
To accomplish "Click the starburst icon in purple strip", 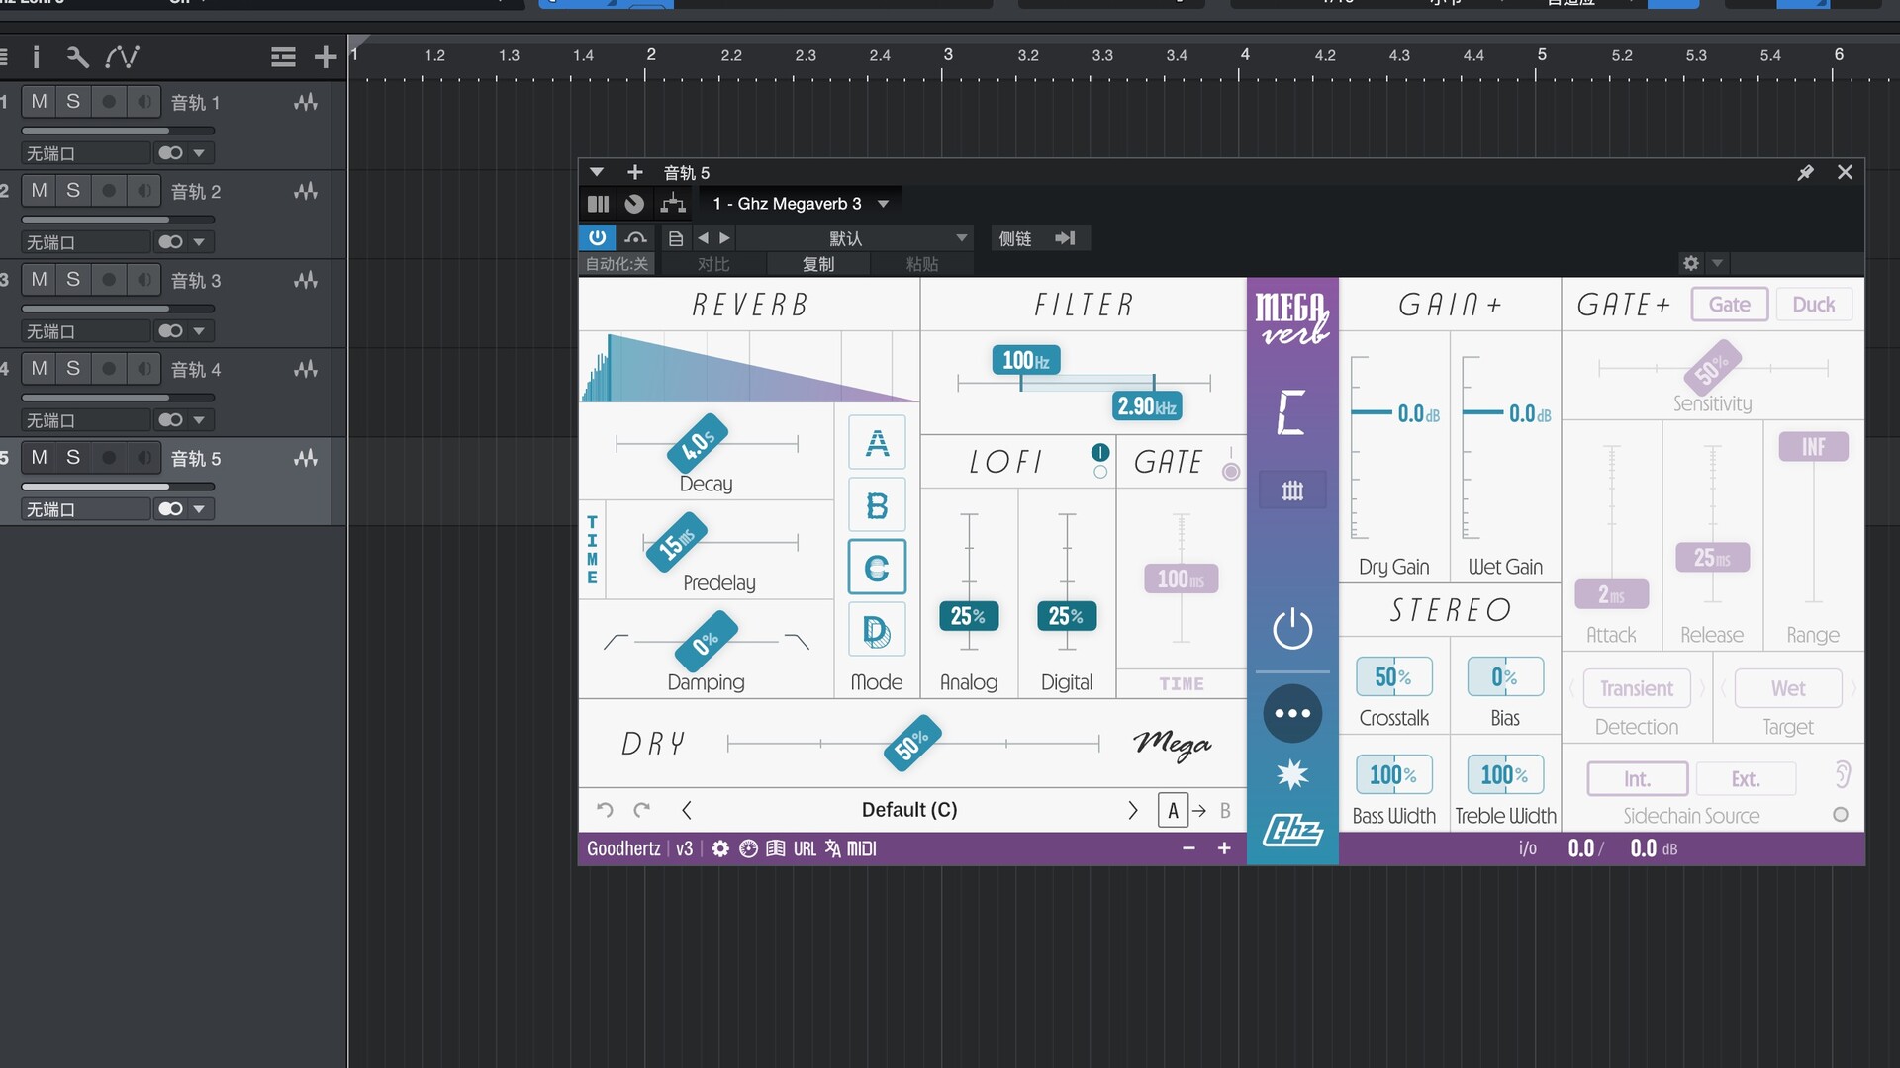I will (x=1291, y=774).
